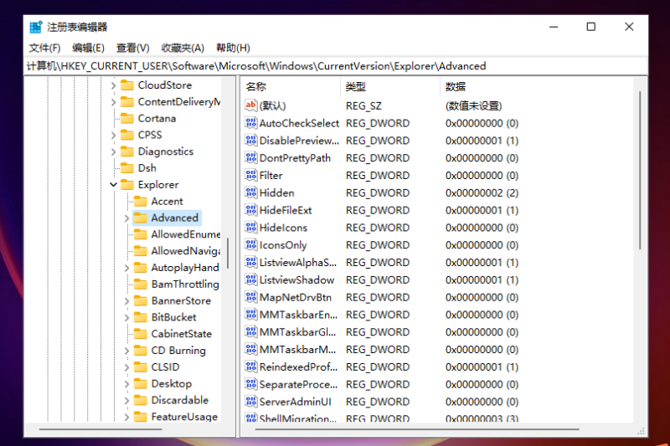Click the DWORD icon beside Filter
Viewport: 670px width, 446px height.
[x=250, y=175]
